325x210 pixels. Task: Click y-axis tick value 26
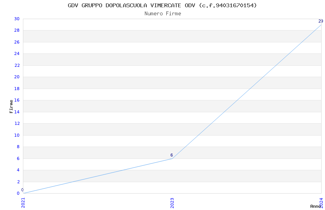pyautogui.click(x=17, y=42)
